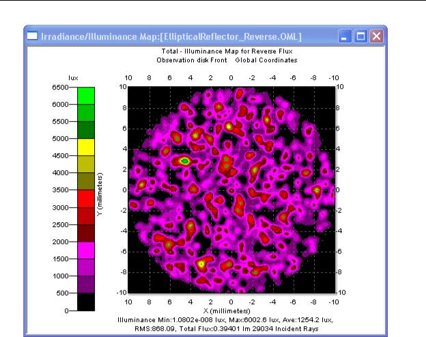Click the 0 legend scale value
The image size is (426, 337).
coord(67,310)
